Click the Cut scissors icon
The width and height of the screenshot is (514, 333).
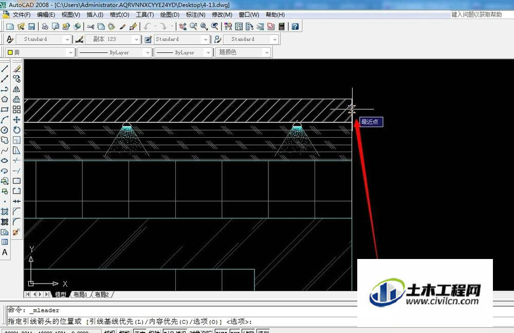tap(91, 27)
